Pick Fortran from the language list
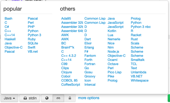Image resolution: width=170 pixels, height=103 pixels. click(x=90, y=64)
